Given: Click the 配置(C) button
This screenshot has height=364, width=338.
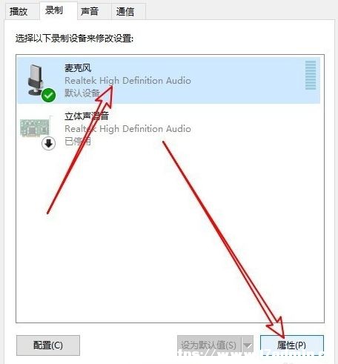Looking at the screenshot, I should point(48,345).
